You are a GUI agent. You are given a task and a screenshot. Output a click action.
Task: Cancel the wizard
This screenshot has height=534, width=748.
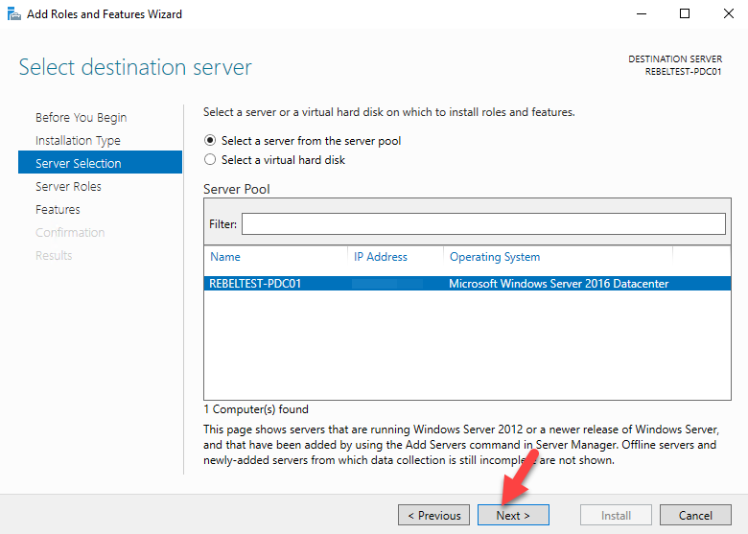tap(695, 515)
